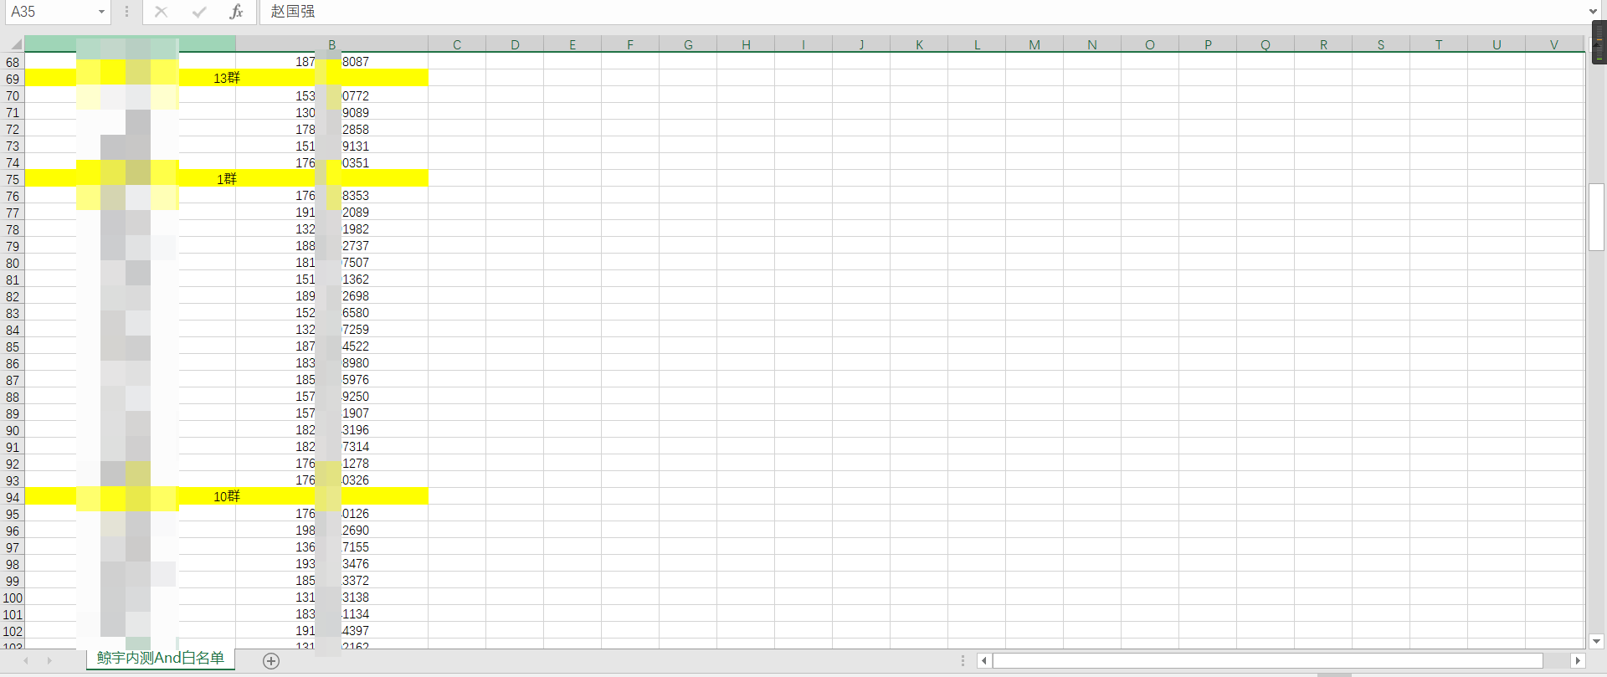Screen dimensions: 1607x677
Task: Open the Name Box dropdown arrow
Action: [101, 12]
